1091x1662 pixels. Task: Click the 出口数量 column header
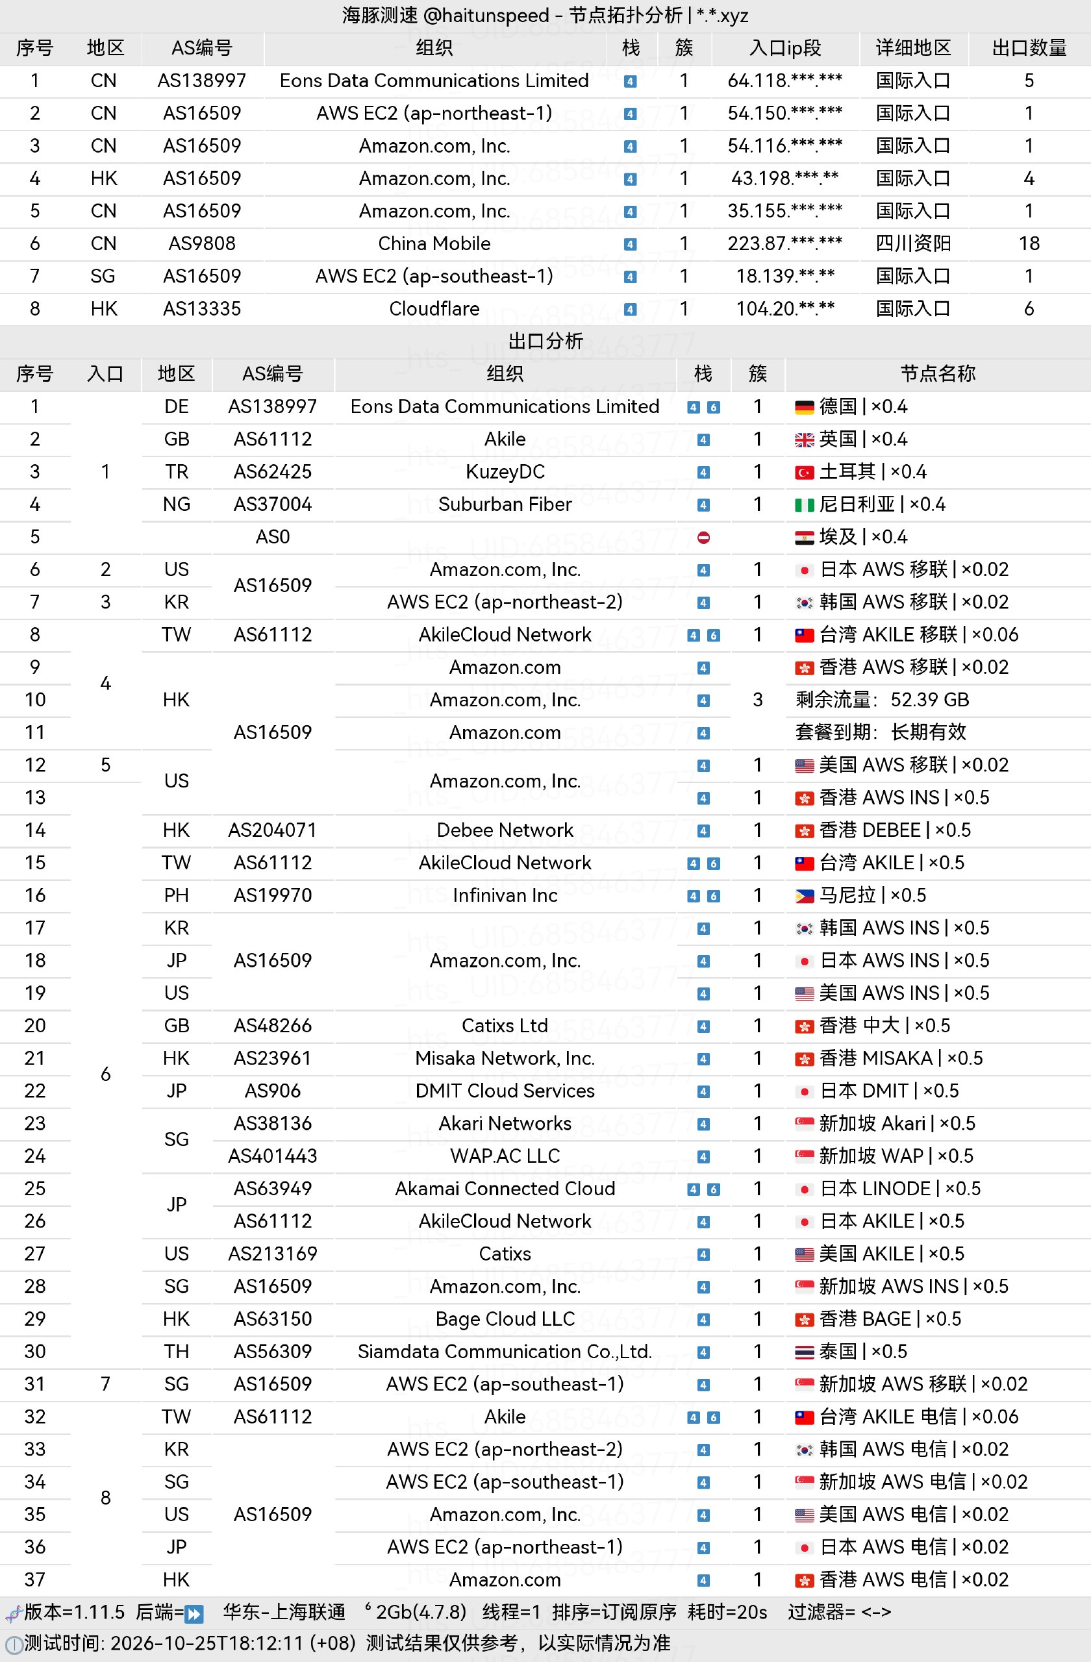(x=1029, y=47)
